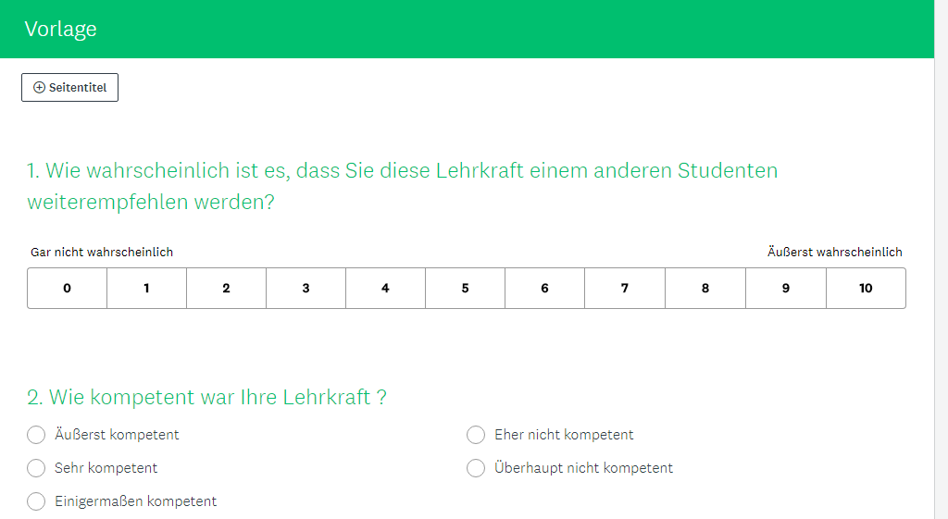
Task: Pick rating 2 on the recommendation scale
Action: tap(226, 288)
